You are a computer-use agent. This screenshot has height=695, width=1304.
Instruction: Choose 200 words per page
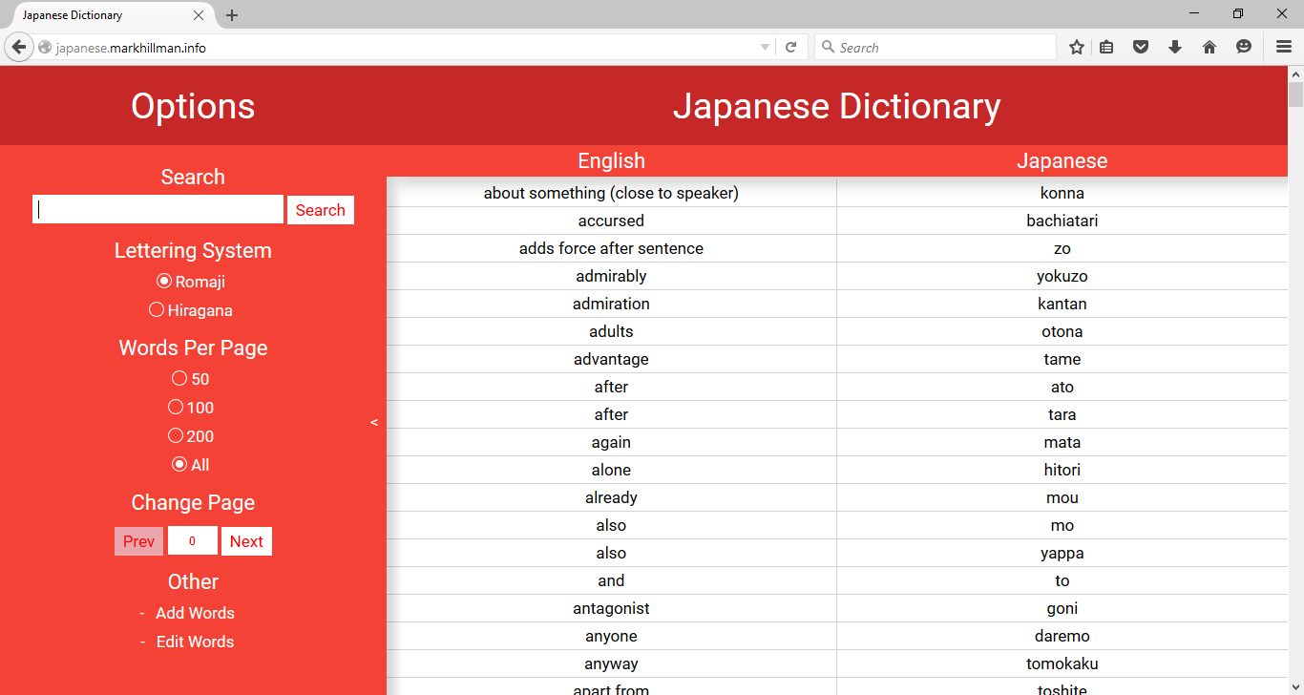(x=176, y=436)
